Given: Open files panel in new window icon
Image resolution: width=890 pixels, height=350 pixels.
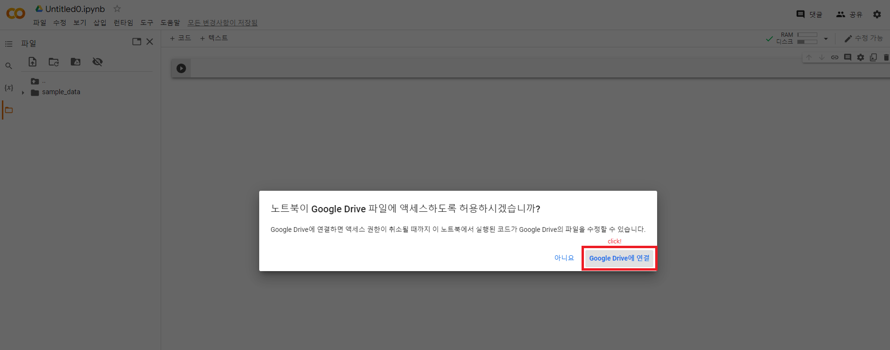Looking at the screenshot, I should (x=137, y=42).
